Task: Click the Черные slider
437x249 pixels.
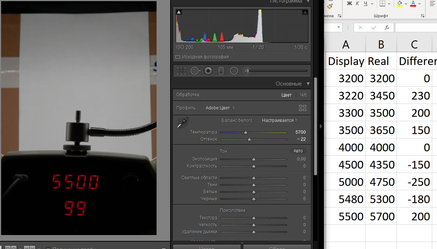Action: [x=254, y=199]
